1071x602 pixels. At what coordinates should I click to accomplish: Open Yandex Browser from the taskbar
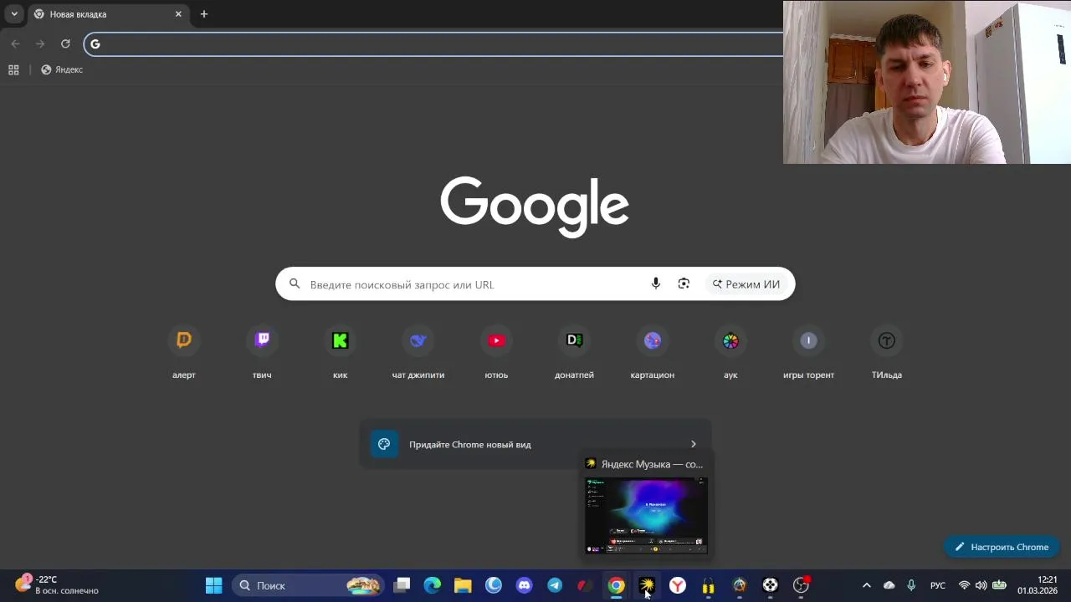coord(678,585)
